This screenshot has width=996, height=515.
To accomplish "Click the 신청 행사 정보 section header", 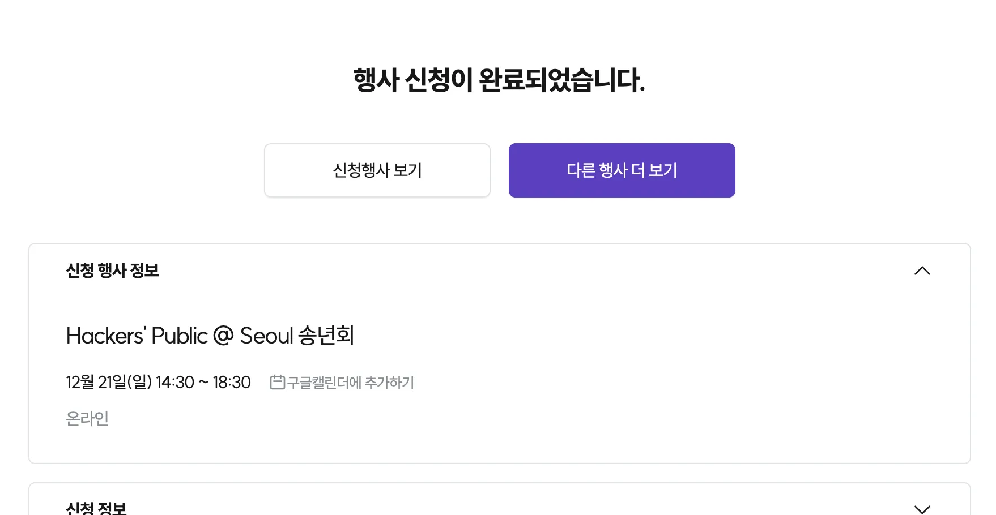I will click(112, 271).
